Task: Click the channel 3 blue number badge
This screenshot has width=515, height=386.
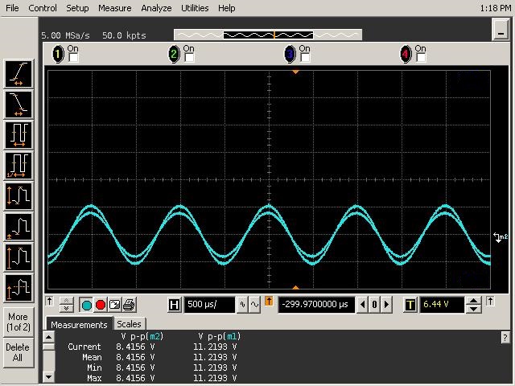Action: (x=290, y=54)
